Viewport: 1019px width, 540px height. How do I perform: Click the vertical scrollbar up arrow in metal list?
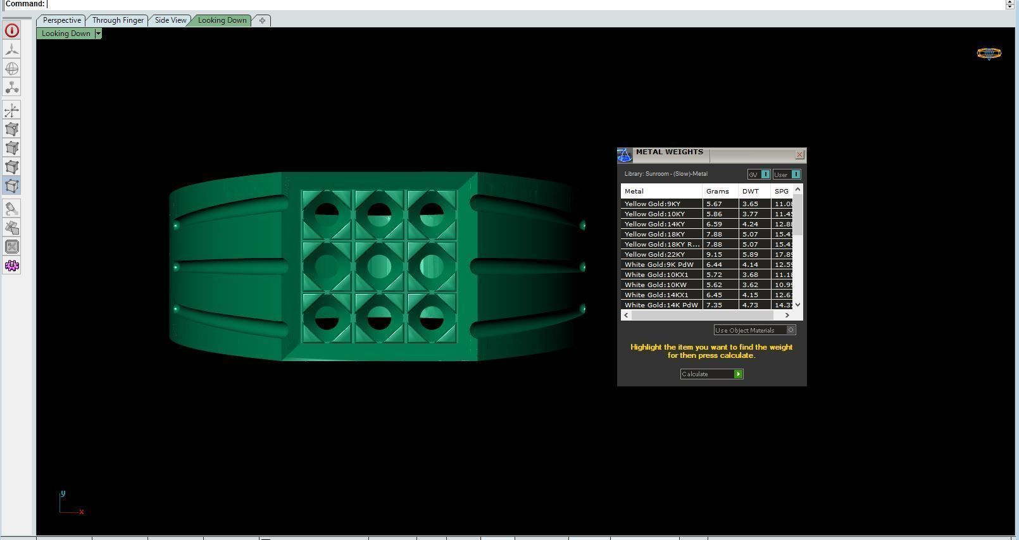[x=797, y=189]
